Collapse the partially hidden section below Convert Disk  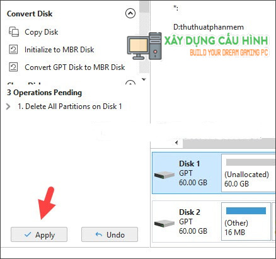pos(130,83)
